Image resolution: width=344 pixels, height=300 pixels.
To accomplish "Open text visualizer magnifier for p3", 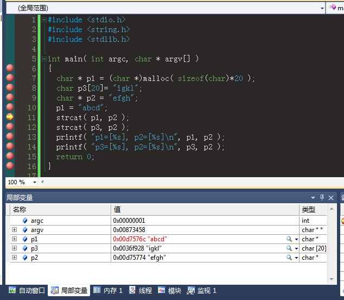I will [x=289, y=248].
